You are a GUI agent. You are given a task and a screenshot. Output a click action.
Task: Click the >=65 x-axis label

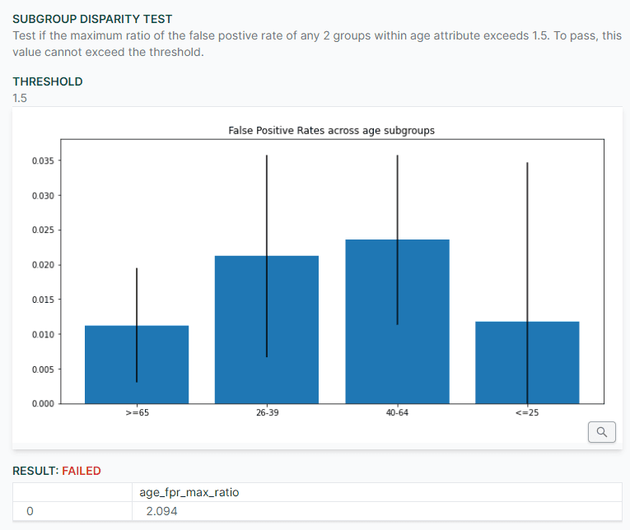pos(137,412)
